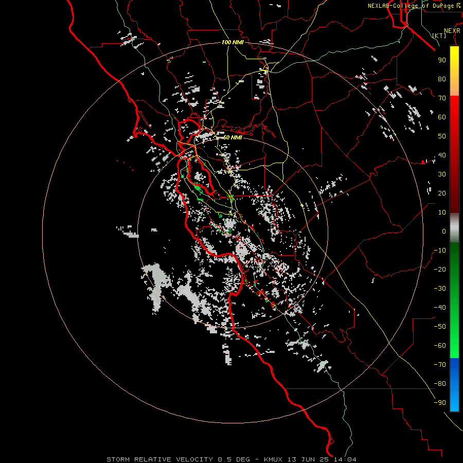Screen dimensions: 463x463
Task: Click the -50 value on velocity scale
Action: point(440,327)
